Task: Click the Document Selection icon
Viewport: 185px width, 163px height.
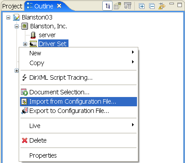Action: click(24, 92)
